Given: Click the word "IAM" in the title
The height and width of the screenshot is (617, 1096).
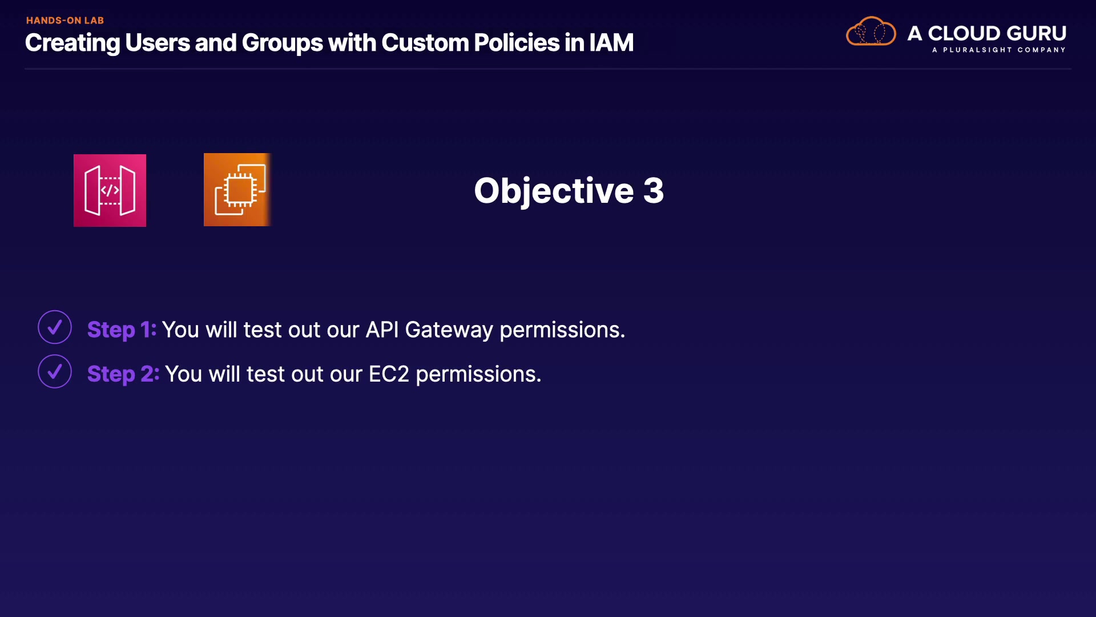Looking at the screenshot, I should click(x=611, y=43).
